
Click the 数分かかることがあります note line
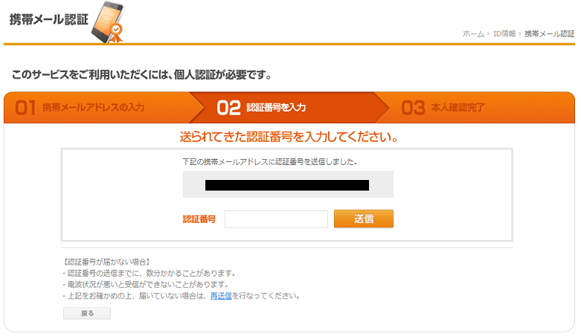point(149,273)
